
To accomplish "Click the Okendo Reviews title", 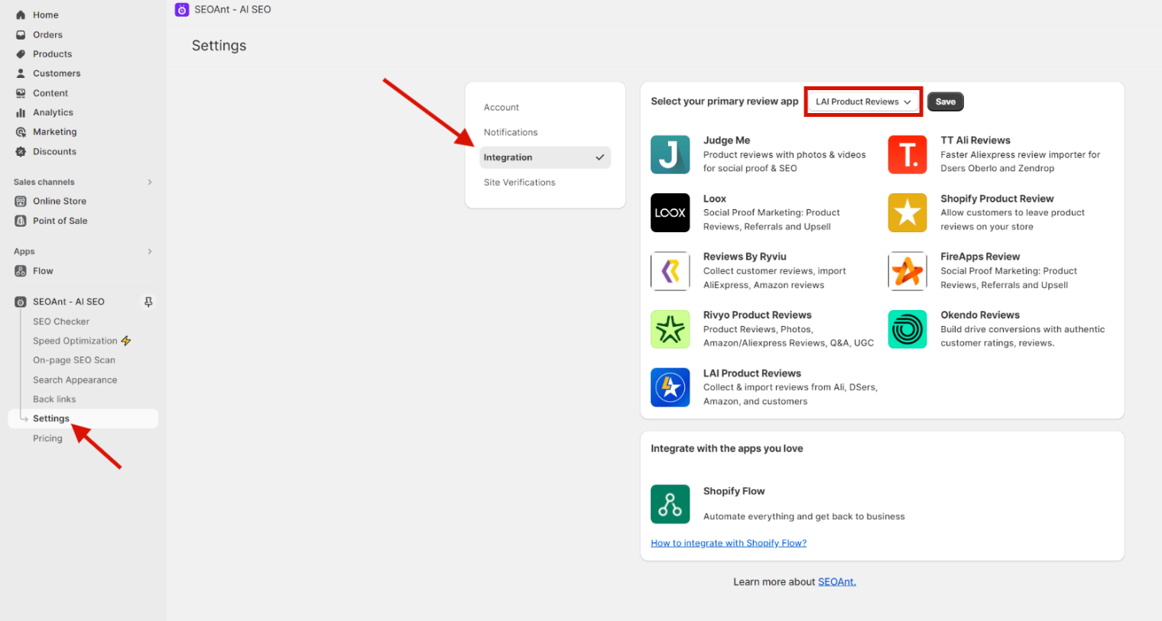I will (x=980, y=315).
